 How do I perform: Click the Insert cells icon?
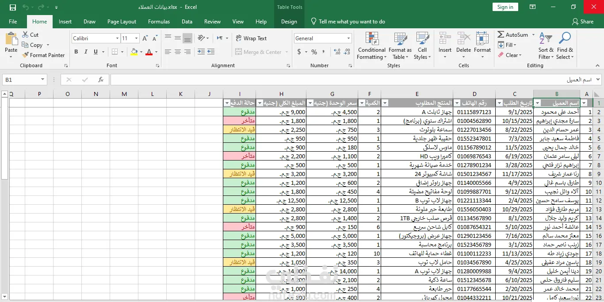[x=445, y=38]
